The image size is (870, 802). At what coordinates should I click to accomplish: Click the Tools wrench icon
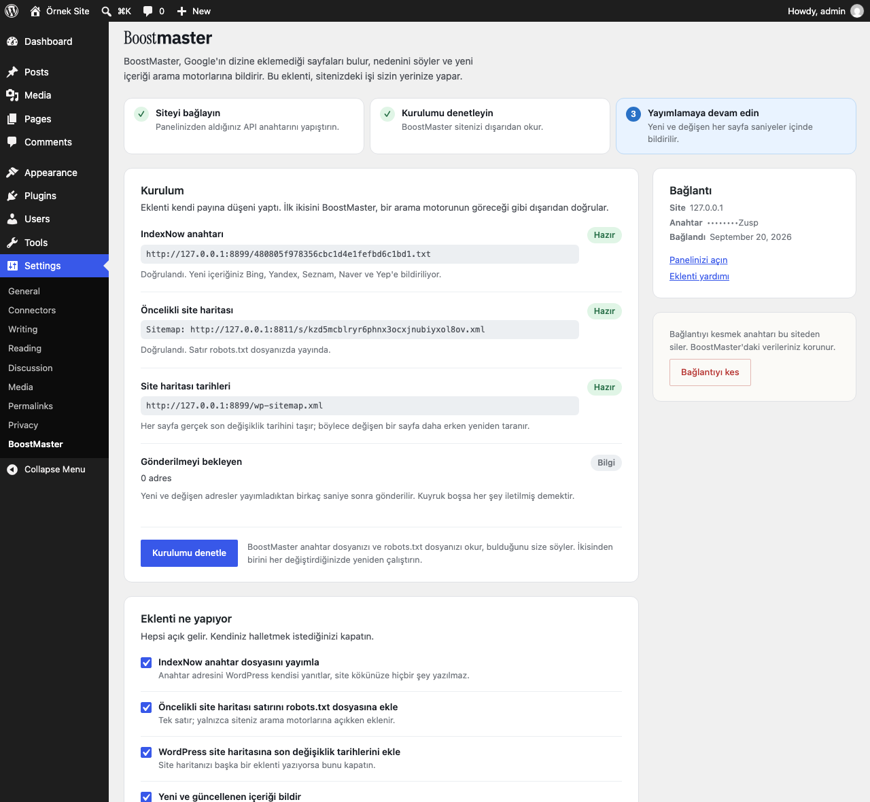(x=12, y=243)
